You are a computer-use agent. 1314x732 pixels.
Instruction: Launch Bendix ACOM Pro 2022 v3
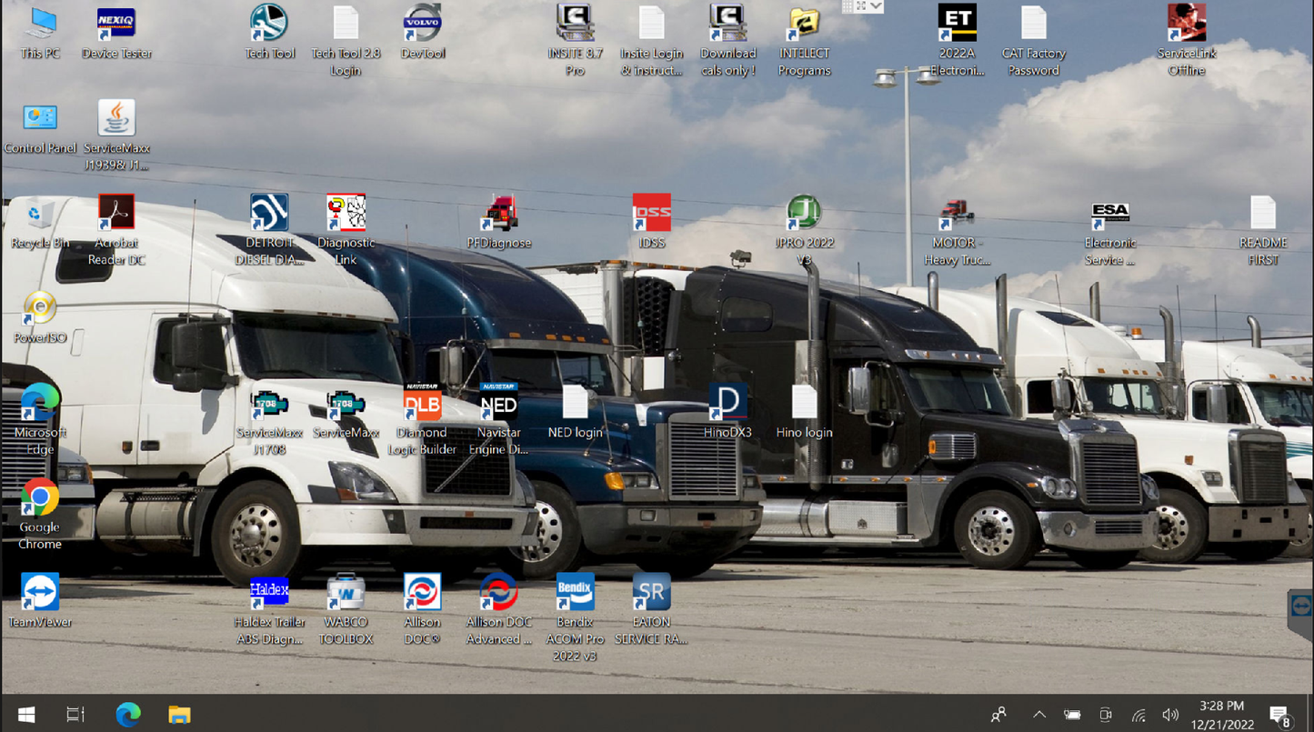coord(575,617)
